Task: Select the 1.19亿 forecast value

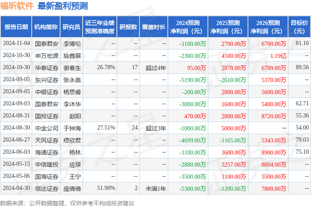Action: pyautogui.click(x=278, y=56)
